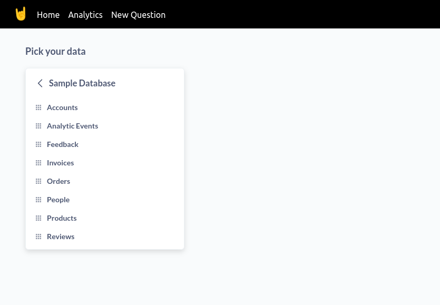Select the People table
The height and width of the screenshot is (305, 440).
pos(58,200)
